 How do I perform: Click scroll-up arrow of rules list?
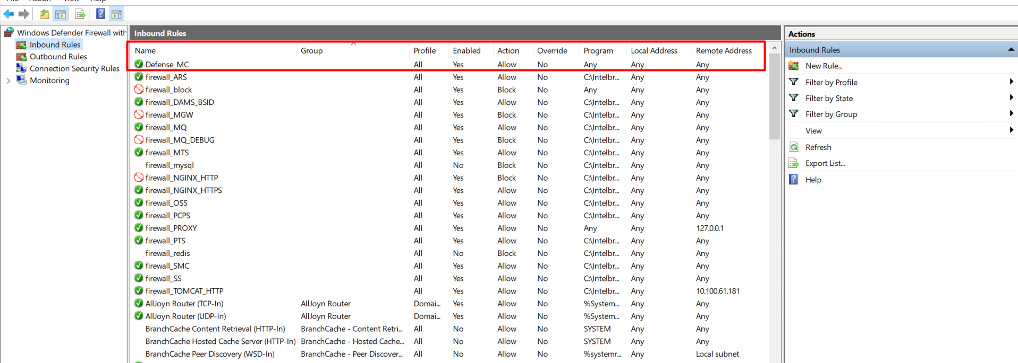(x=774, y=48)
